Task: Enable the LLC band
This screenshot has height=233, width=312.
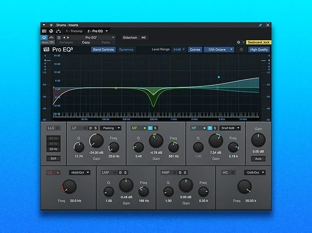Action: (x=57, y=128)
